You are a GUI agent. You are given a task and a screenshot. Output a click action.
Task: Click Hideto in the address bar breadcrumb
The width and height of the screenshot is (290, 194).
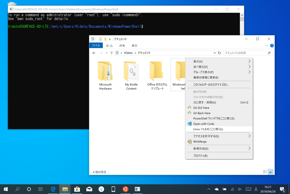(x=128, y=53)
